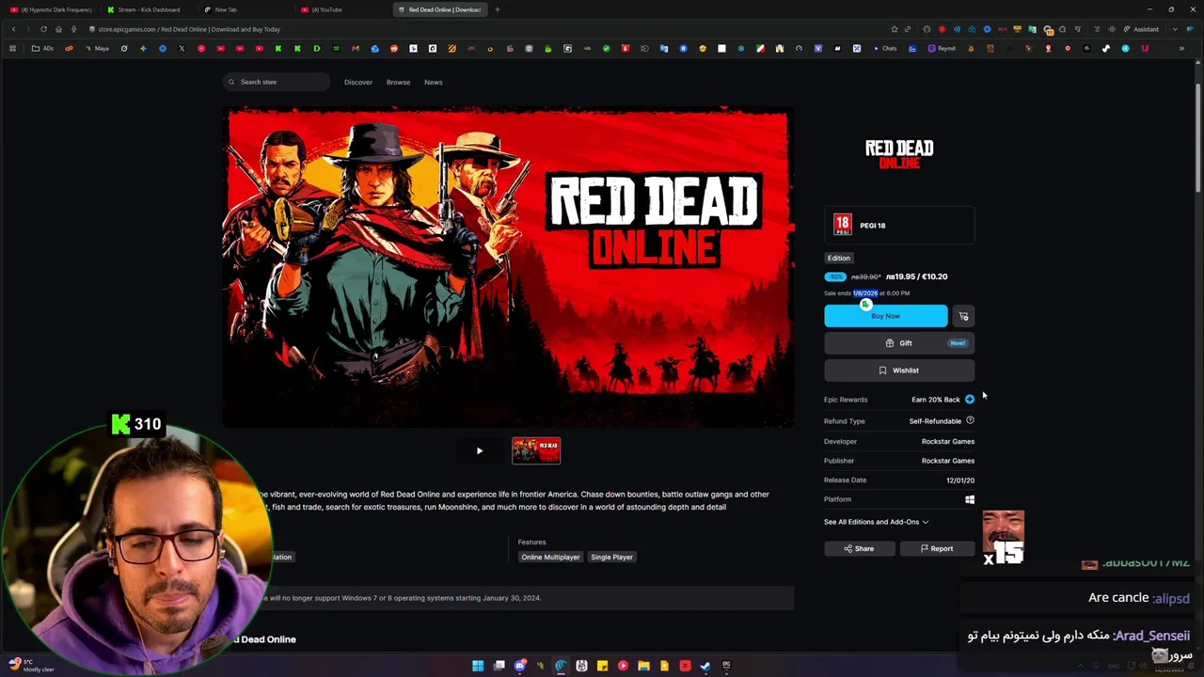
Task: Click the Earn 20% Back text
Action: (935, 400)
